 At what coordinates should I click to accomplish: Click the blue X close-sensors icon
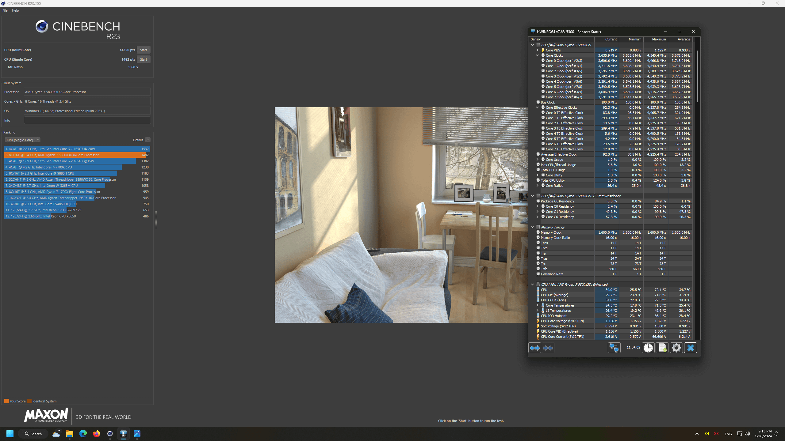pyautogui.click(x=691, y=348)
